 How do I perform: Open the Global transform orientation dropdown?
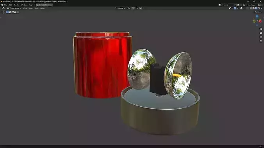(x=120, y=8)
